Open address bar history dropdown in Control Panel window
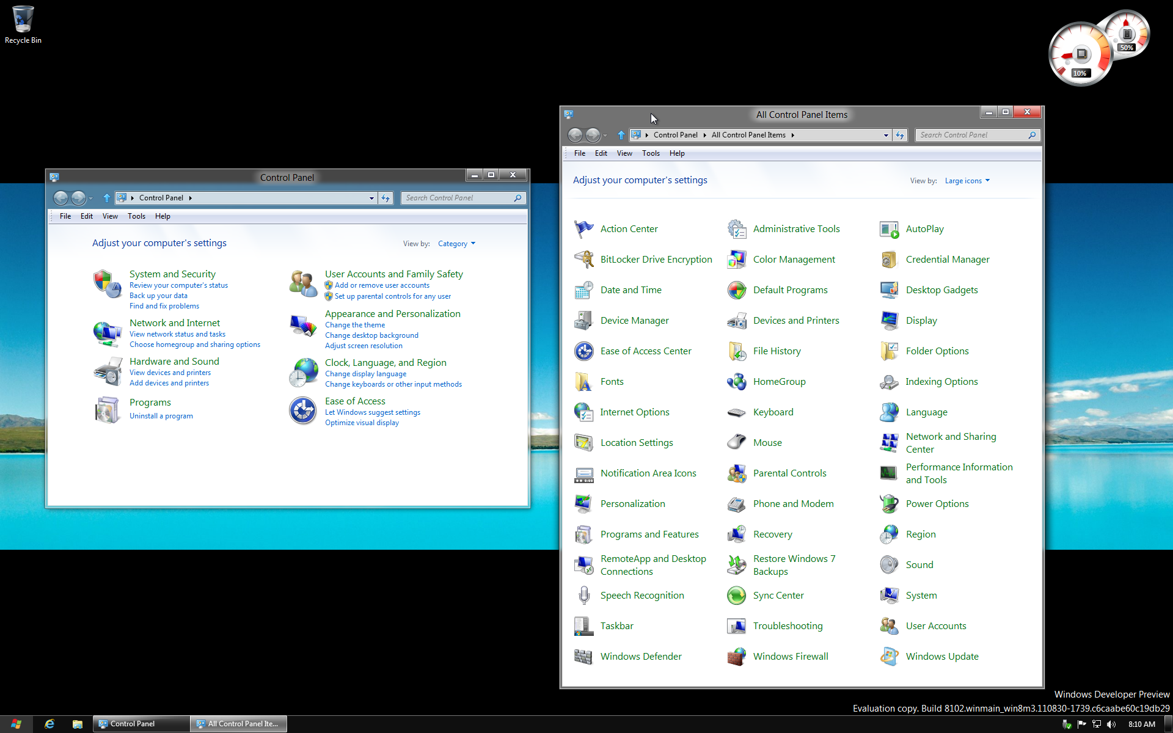Viewport: 1173px width, 733px height. pos(371,198)
